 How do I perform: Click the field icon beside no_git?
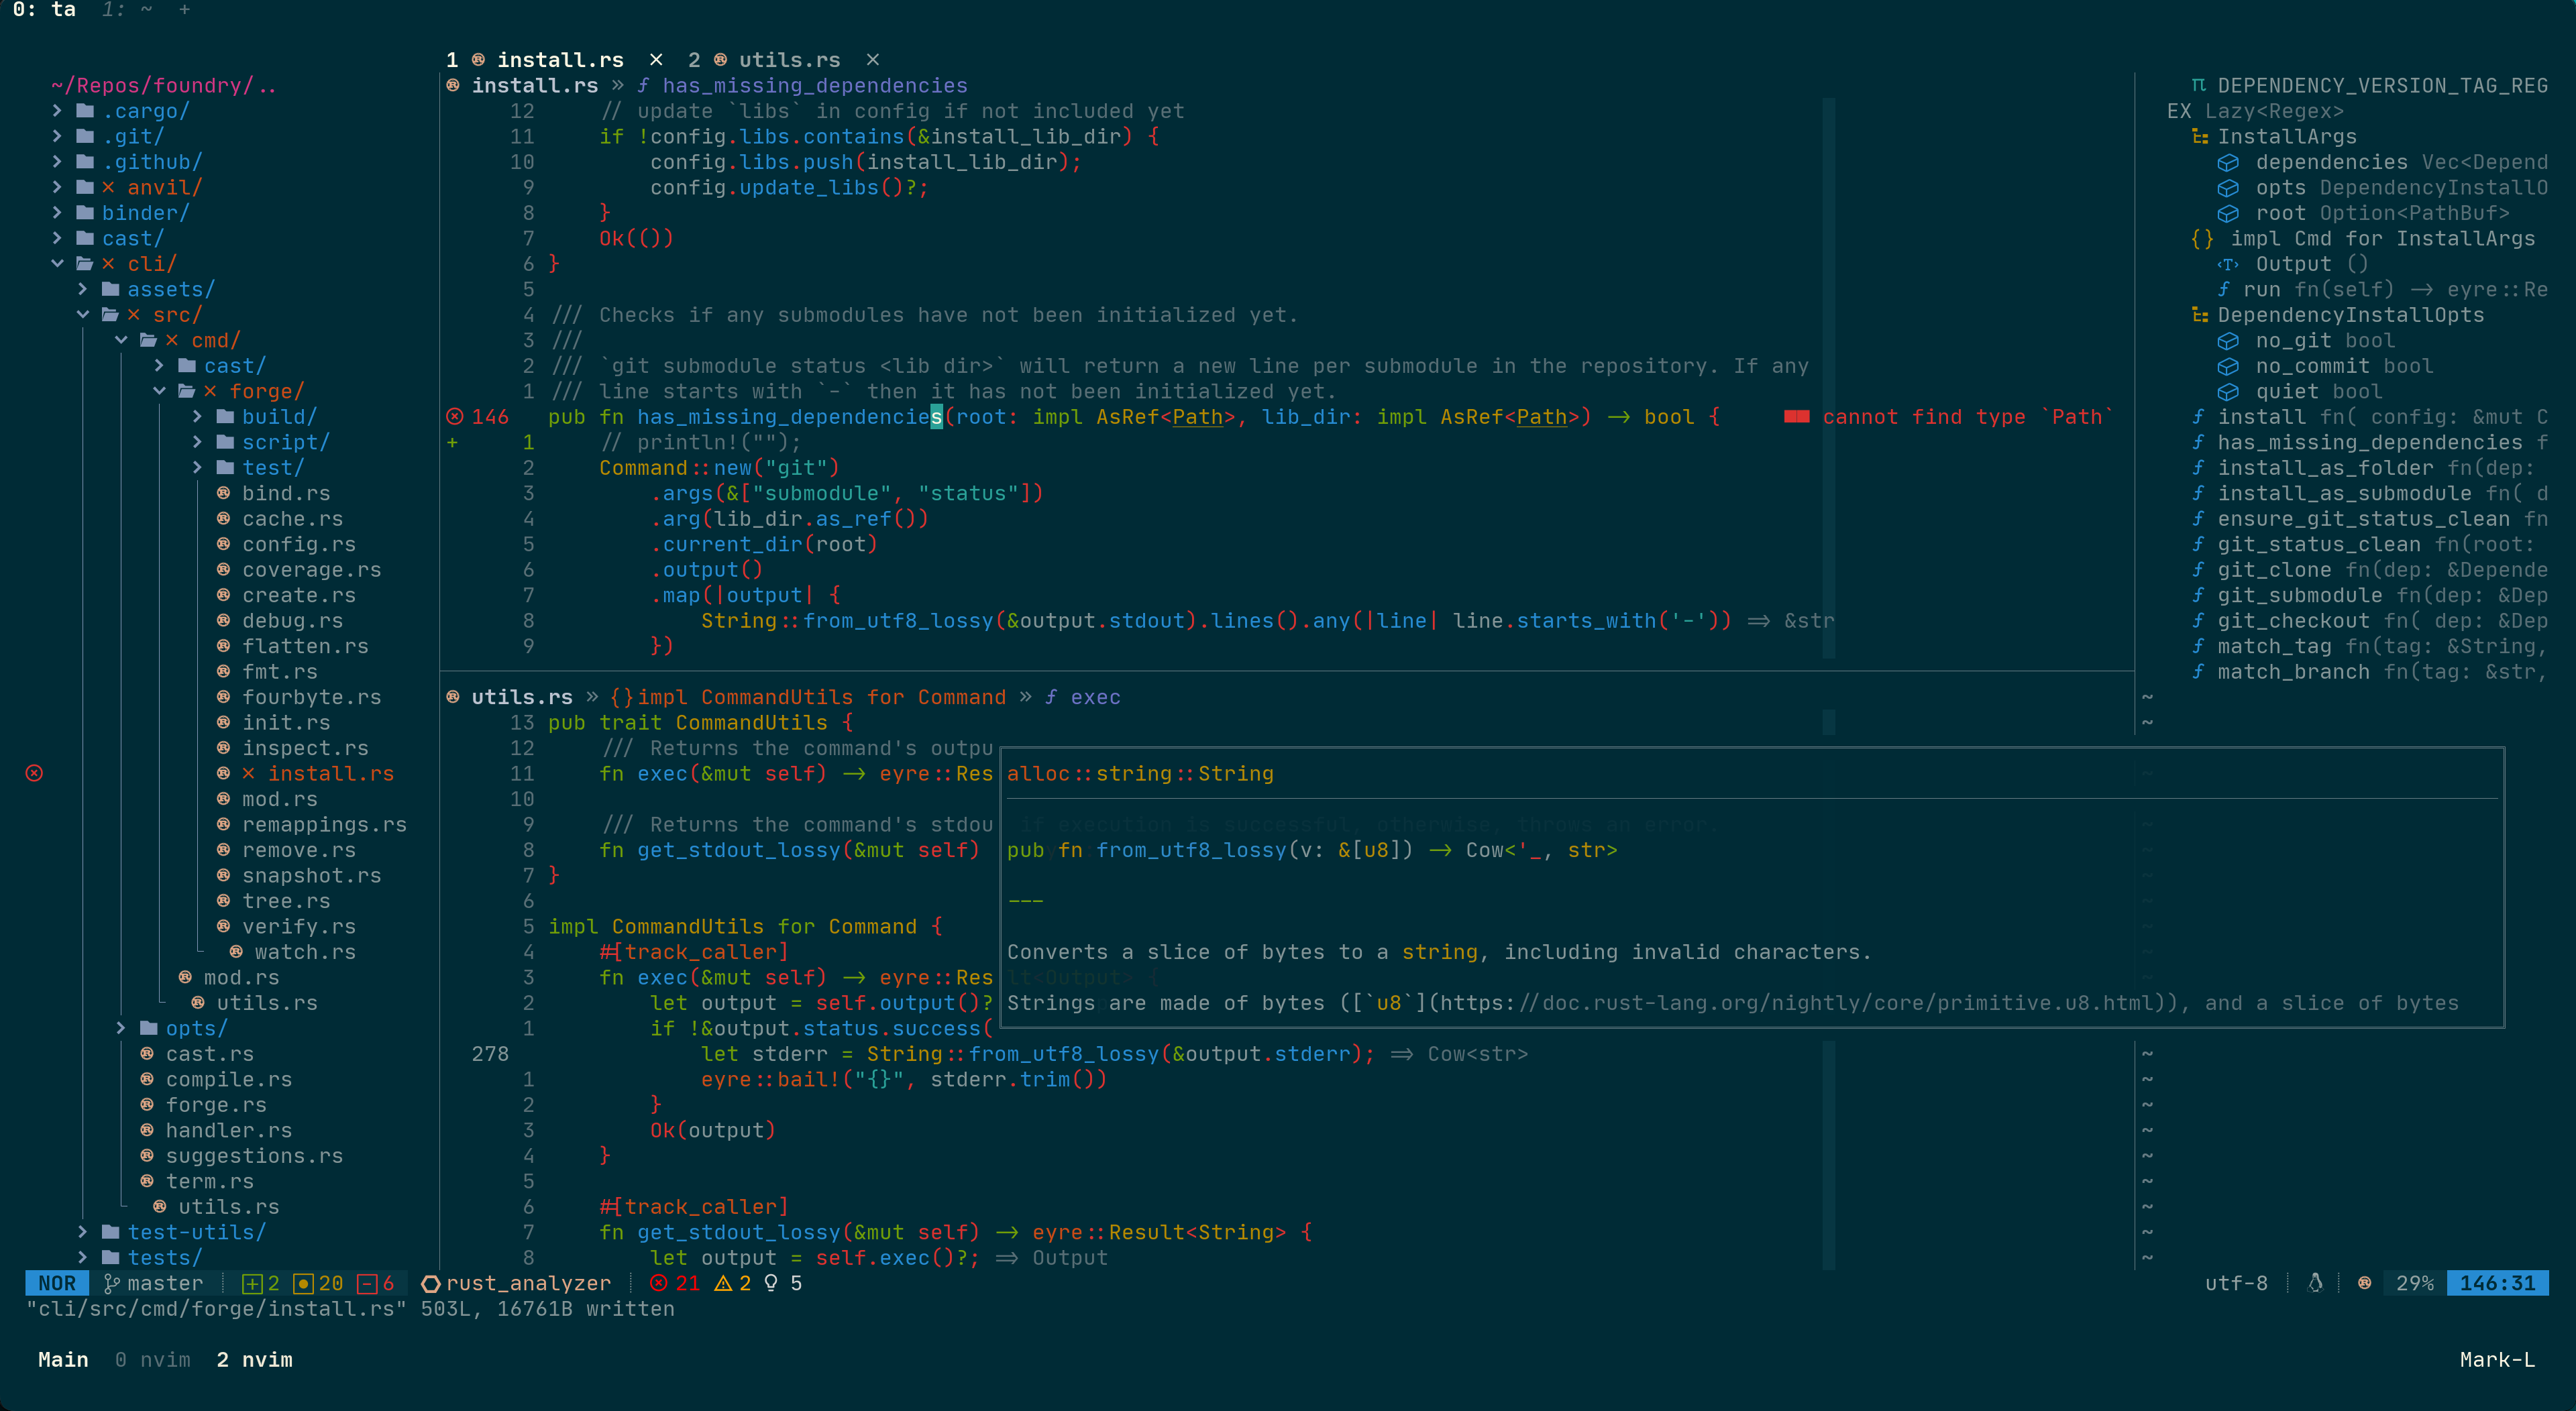tap(2228, 341)
